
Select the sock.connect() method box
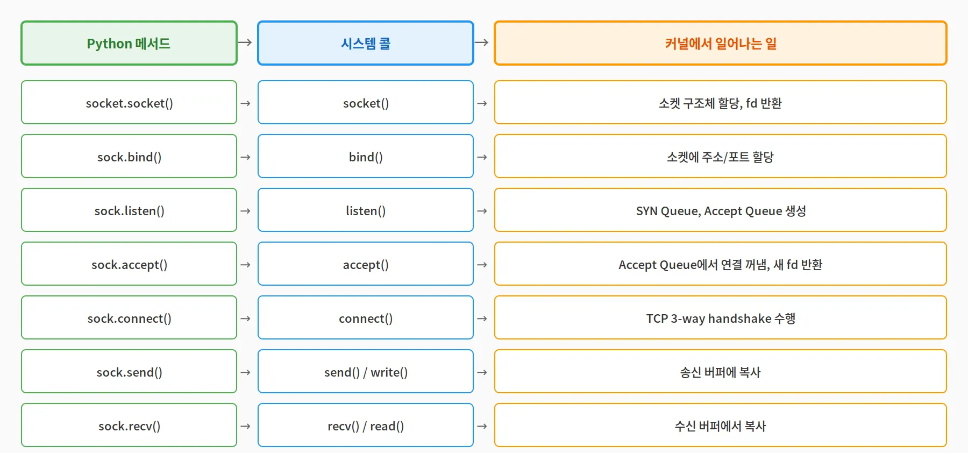pyautogui.click(x=129, y=318)
